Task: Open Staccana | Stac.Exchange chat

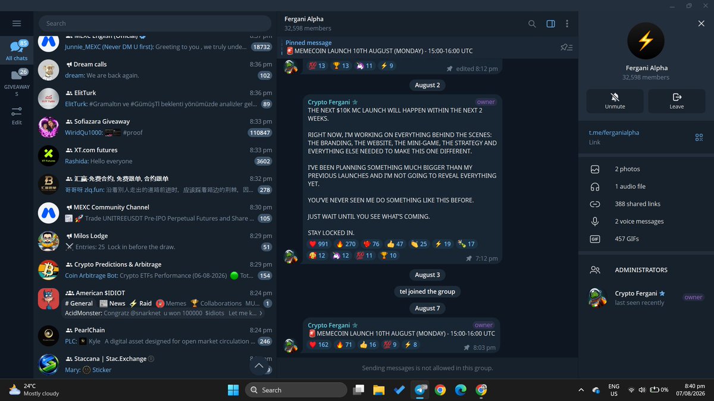Action: pos(155,364)
